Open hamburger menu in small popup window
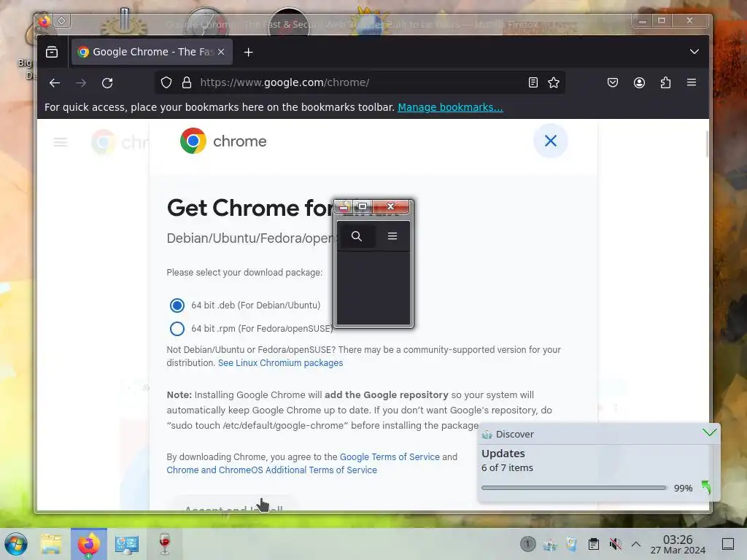This screenshot has height=560, width=747. tap(392, 236)
